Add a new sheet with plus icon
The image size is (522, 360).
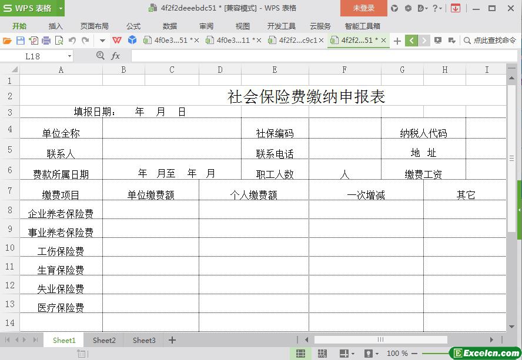(172, 340)
